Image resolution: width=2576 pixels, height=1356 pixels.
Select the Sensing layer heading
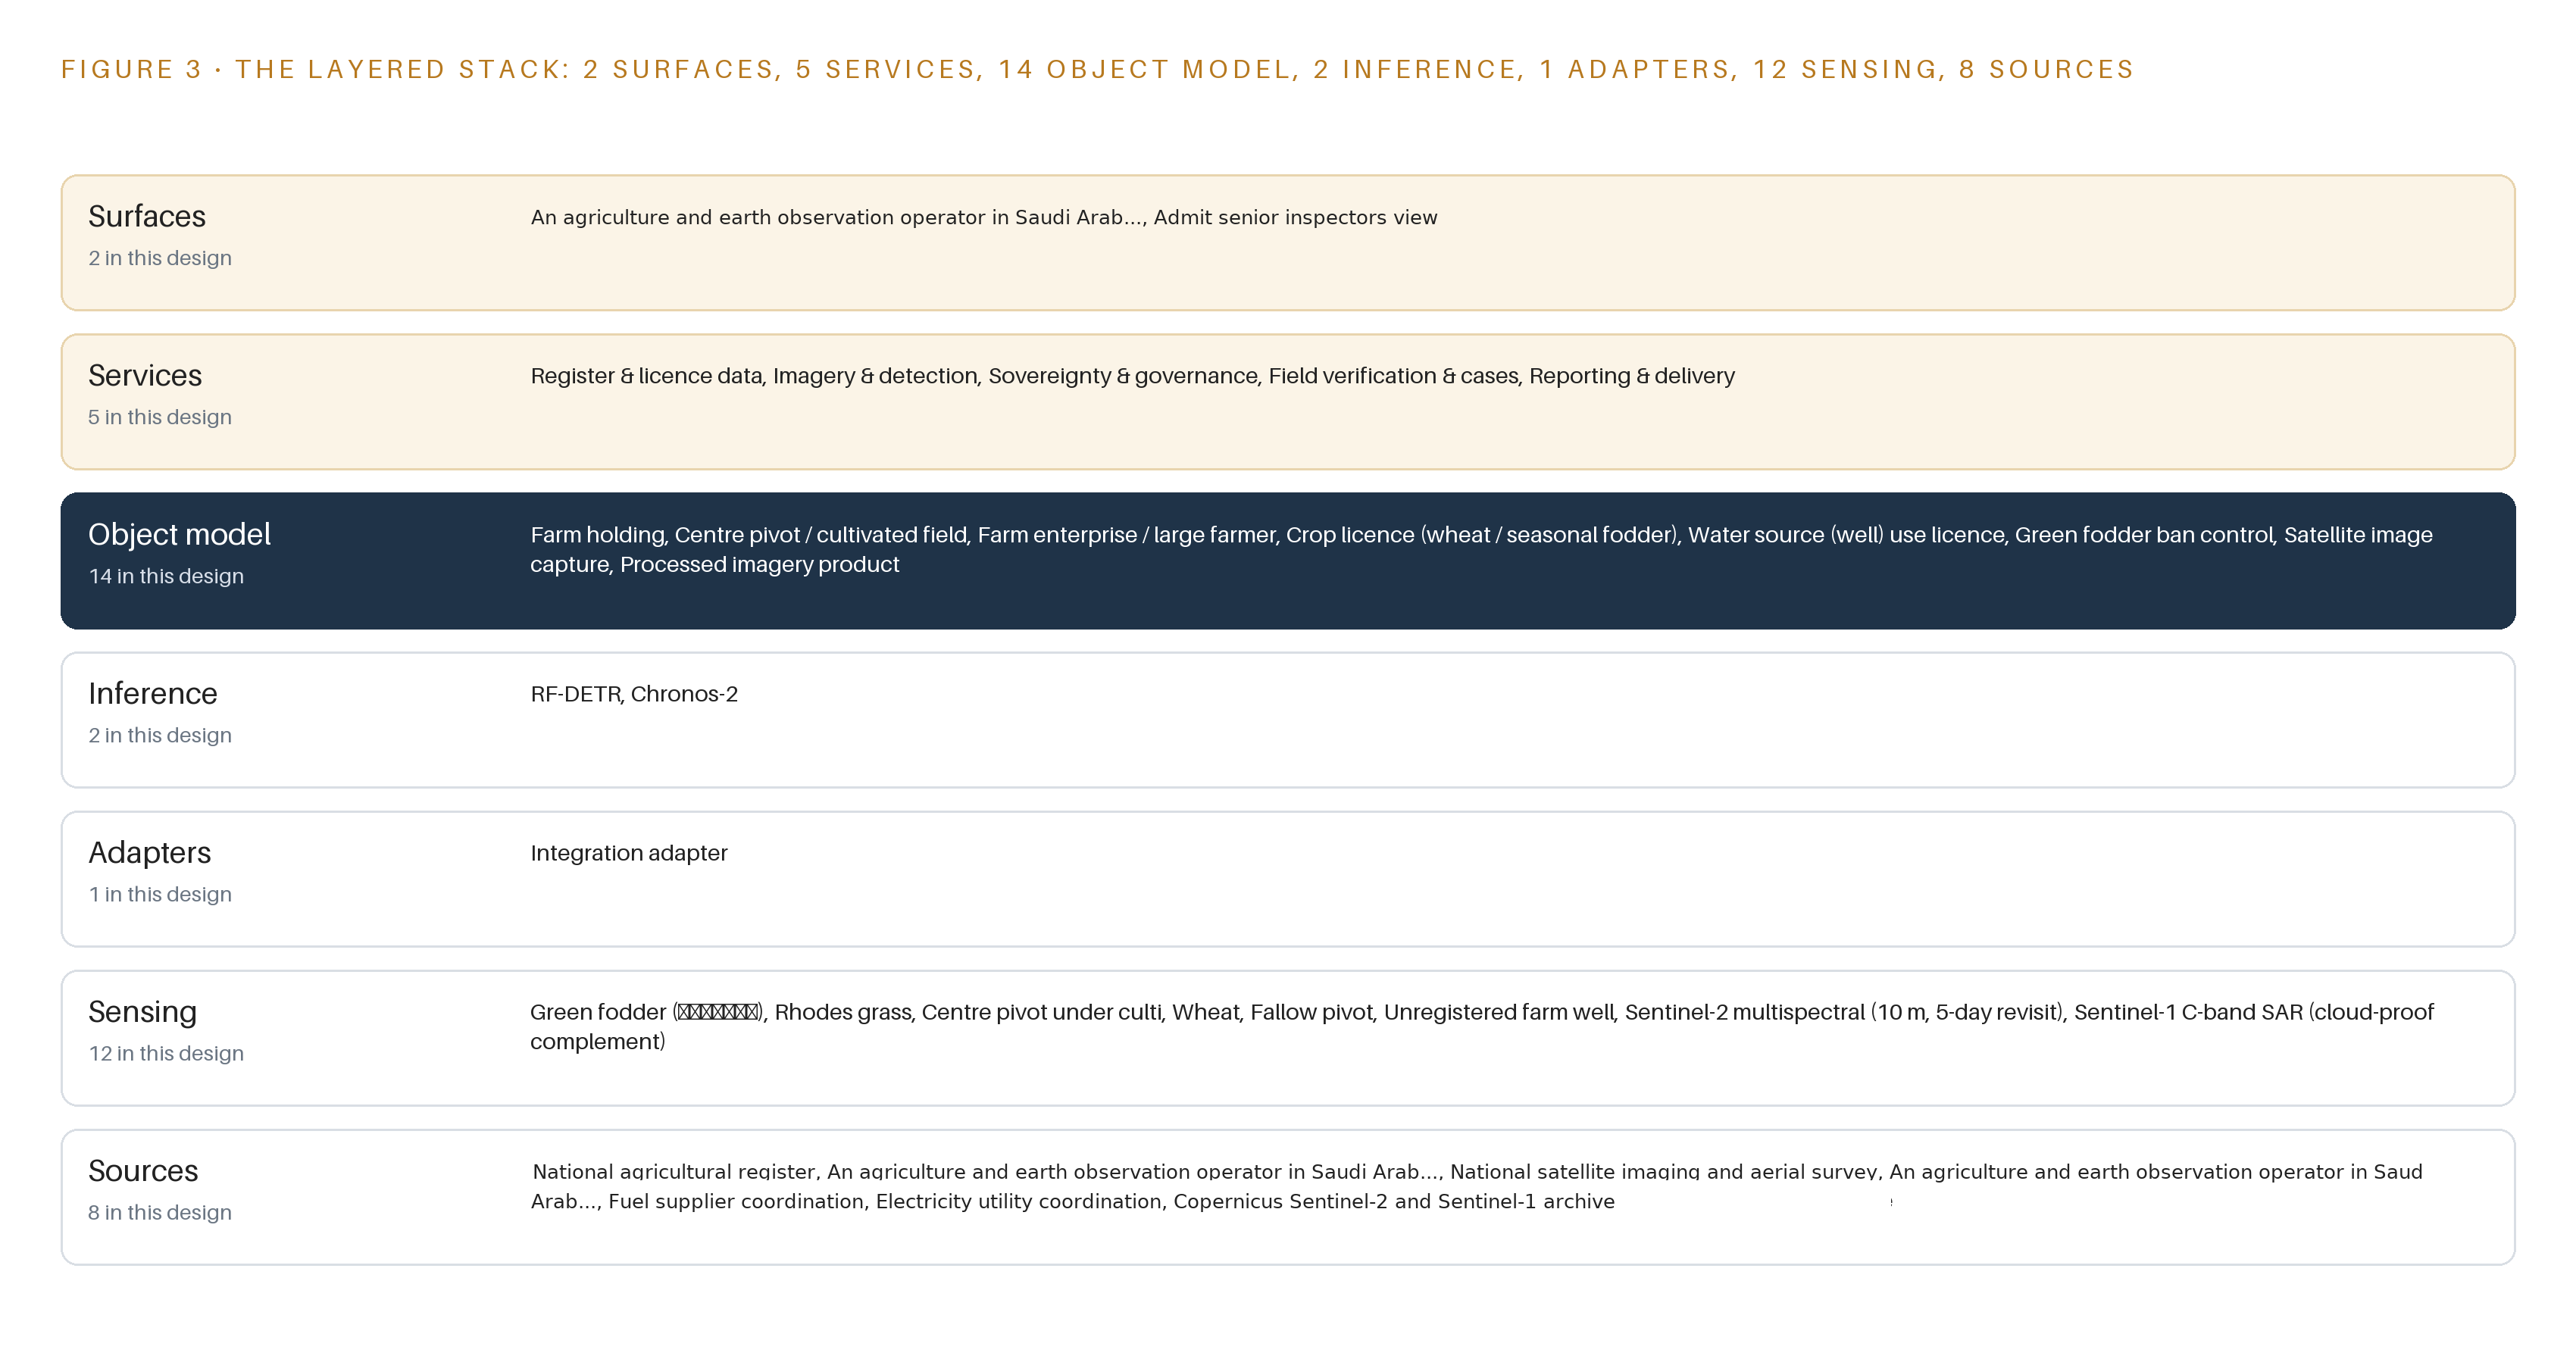[x=142, y=1011]
